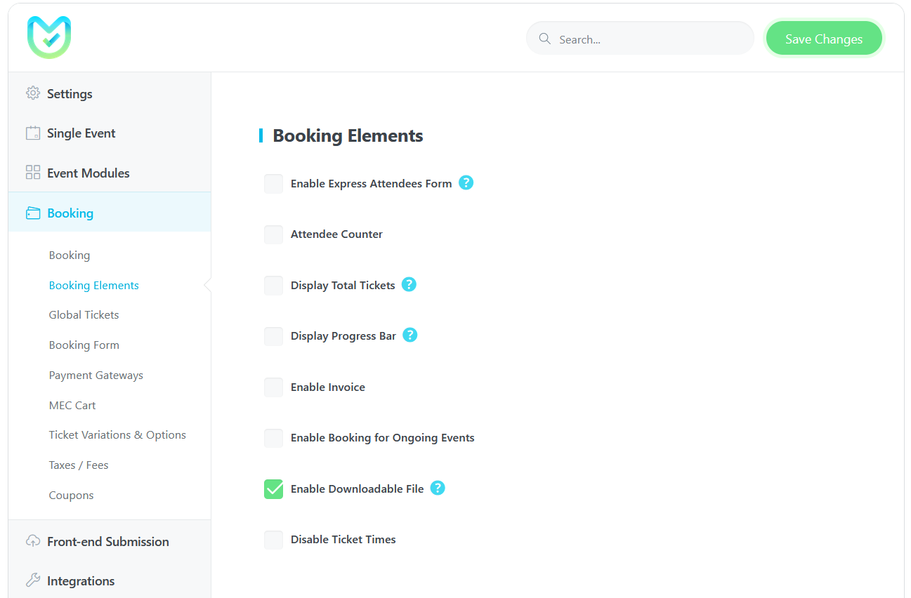Screen dimensions: 911x598
Task: Open the Coupons submenu
Action: (72, 495)
